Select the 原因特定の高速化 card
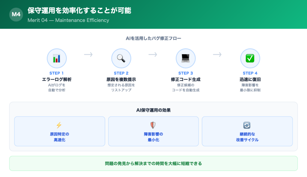307x177 pixels. point(60,131)
